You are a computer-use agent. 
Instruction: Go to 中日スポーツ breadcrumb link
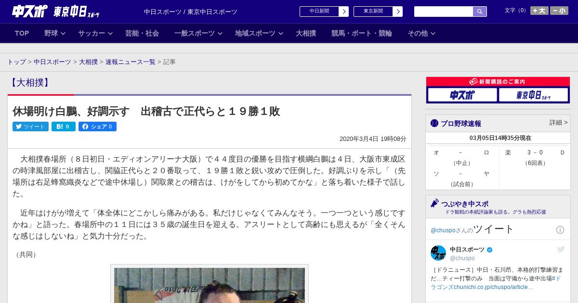[53, 62]
